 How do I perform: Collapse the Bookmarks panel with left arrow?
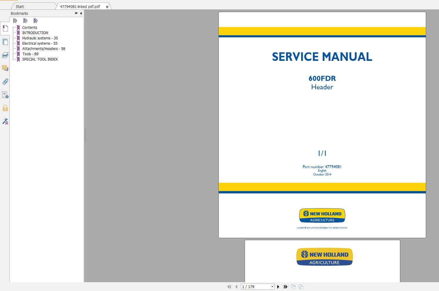coord(81,13)
